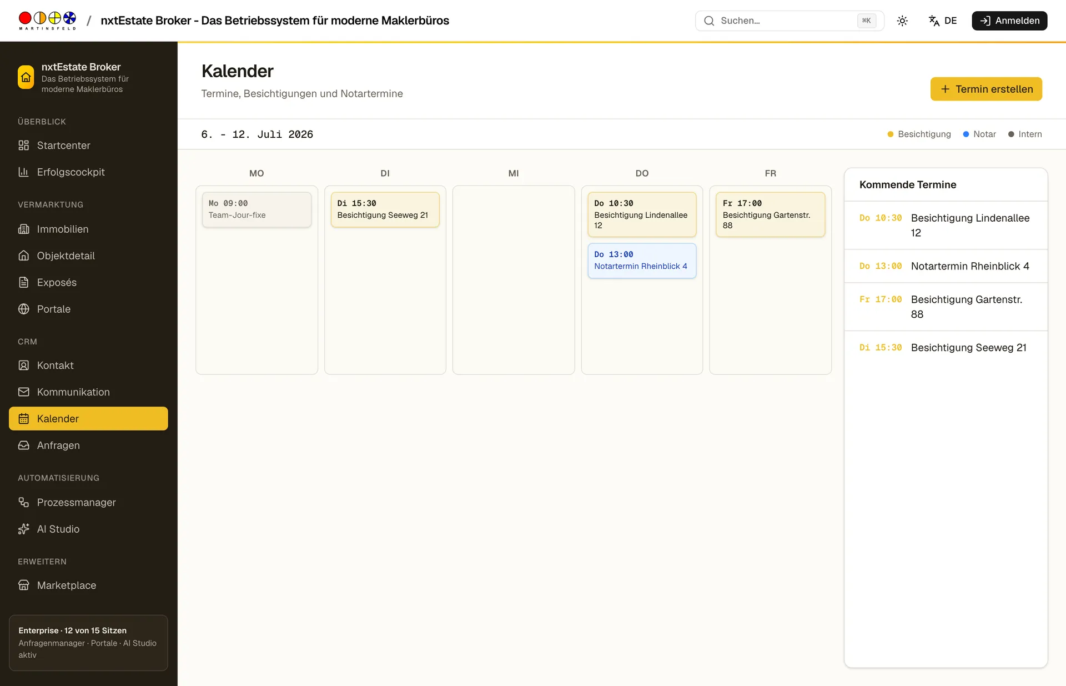Open AI Studio menu item
Image resolution: width=1066 pixels, height=686 pixels.
88,529
